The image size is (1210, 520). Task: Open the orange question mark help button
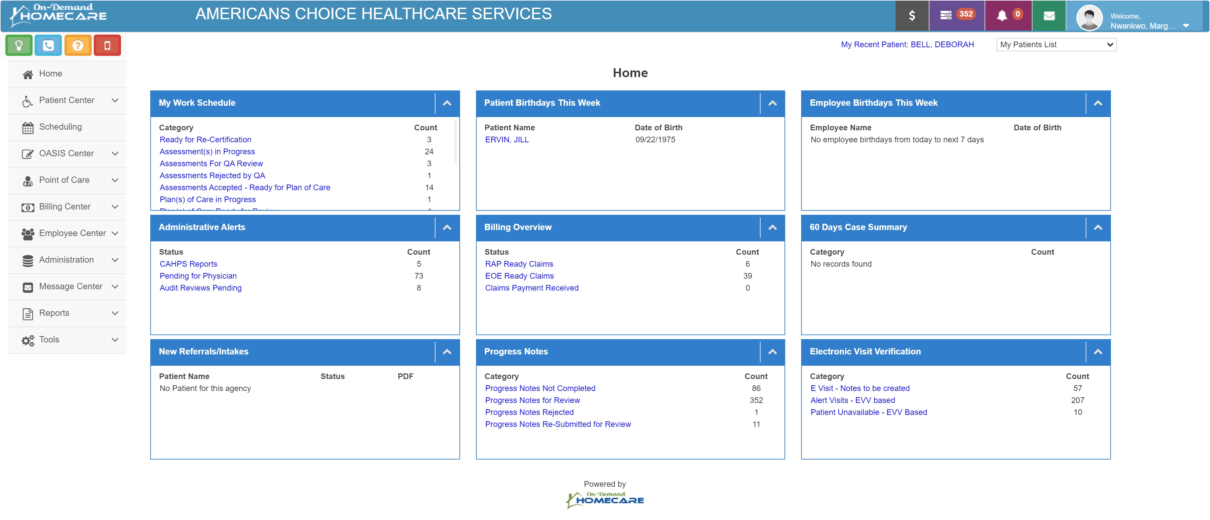77,46
